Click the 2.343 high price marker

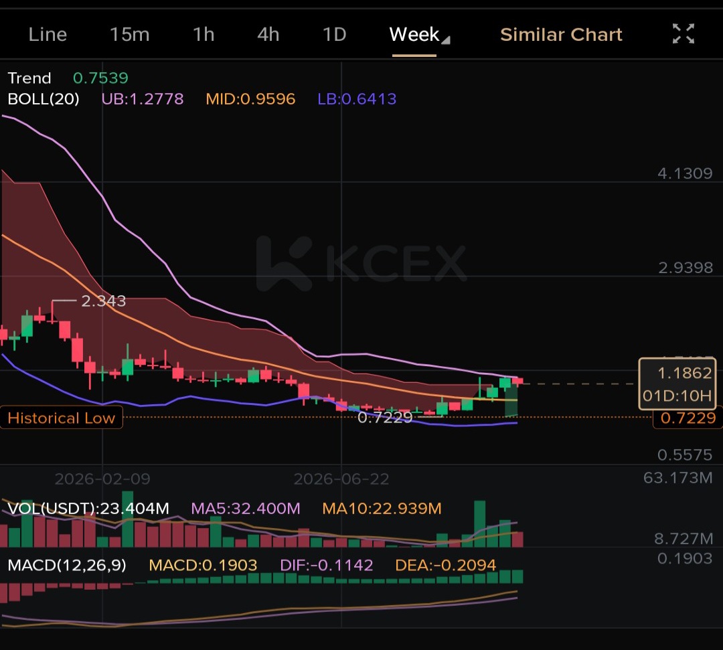pyautogui.click(x=103, y=301)
